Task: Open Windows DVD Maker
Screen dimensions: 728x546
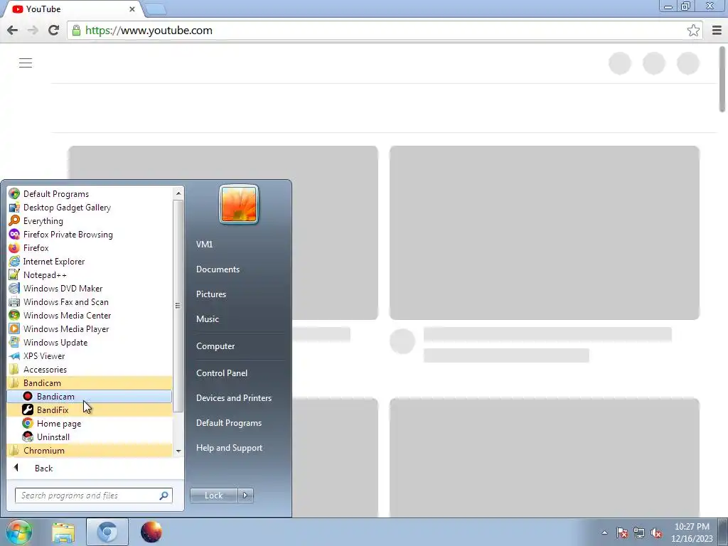Action: tap(89, 288)
